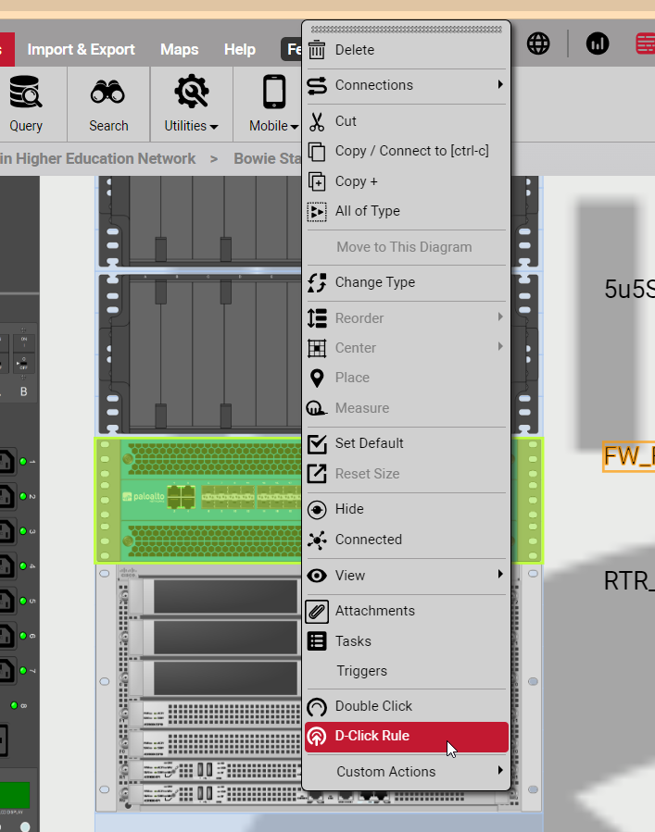Image resolution: width=655 pixels, height=832 pixels.
Task: Expand the View submenu
Action: pos(500,575)
